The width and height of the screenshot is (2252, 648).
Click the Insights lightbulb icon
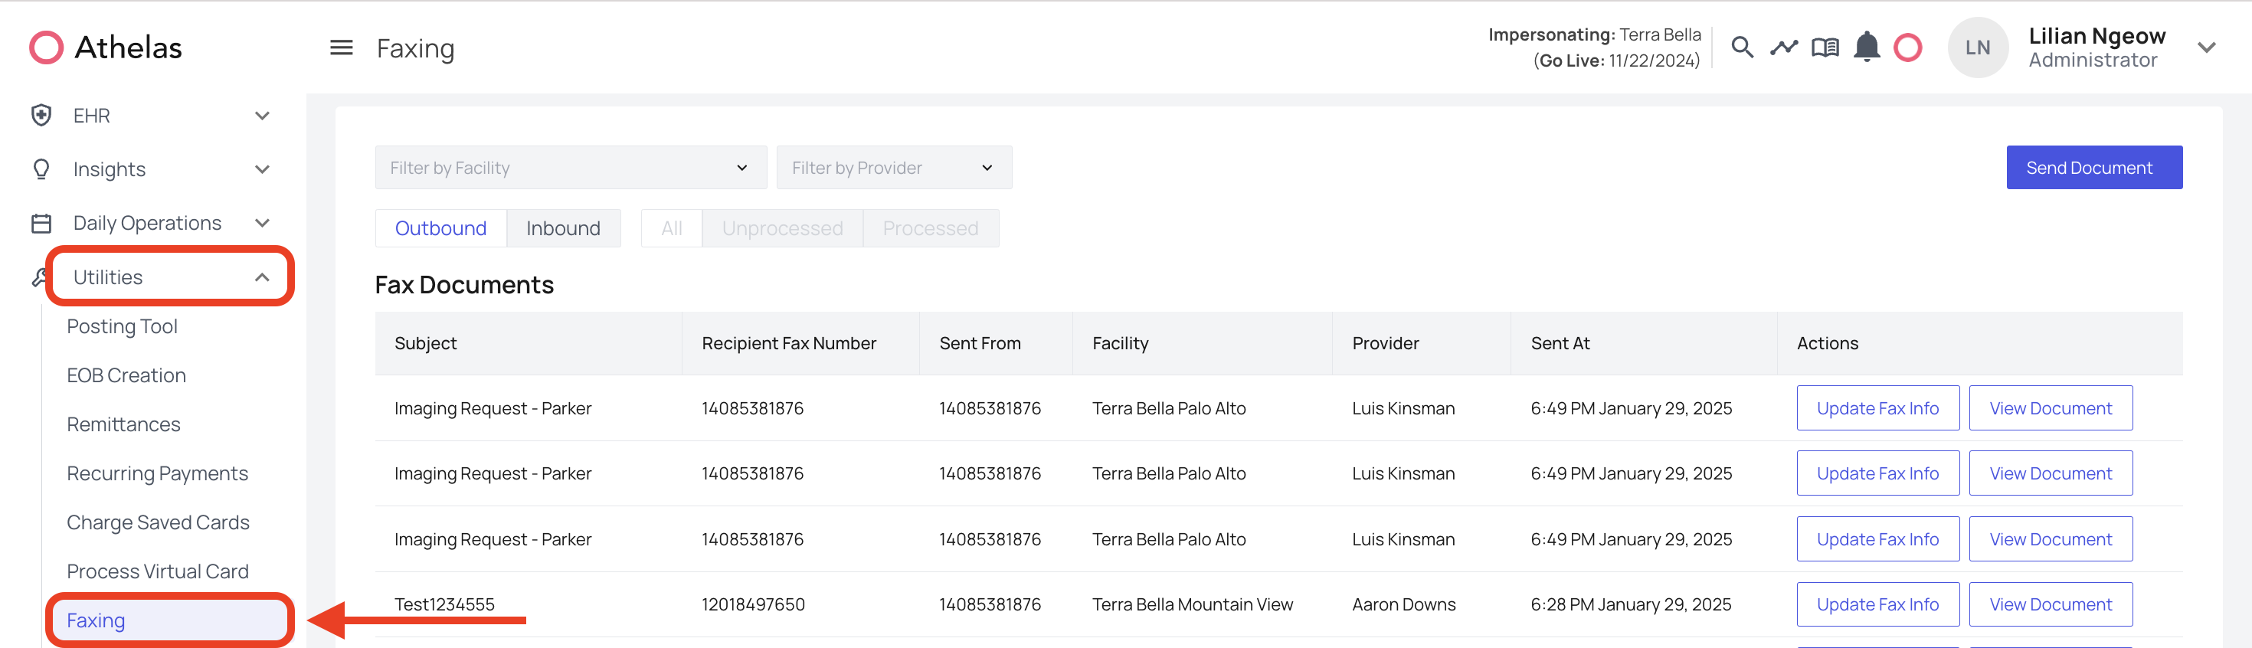(x=41, y=169)
